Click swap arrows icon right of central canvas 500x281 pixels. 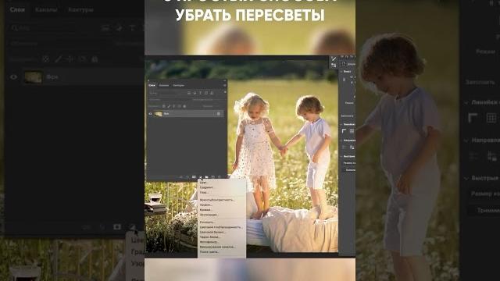(334, 66)
